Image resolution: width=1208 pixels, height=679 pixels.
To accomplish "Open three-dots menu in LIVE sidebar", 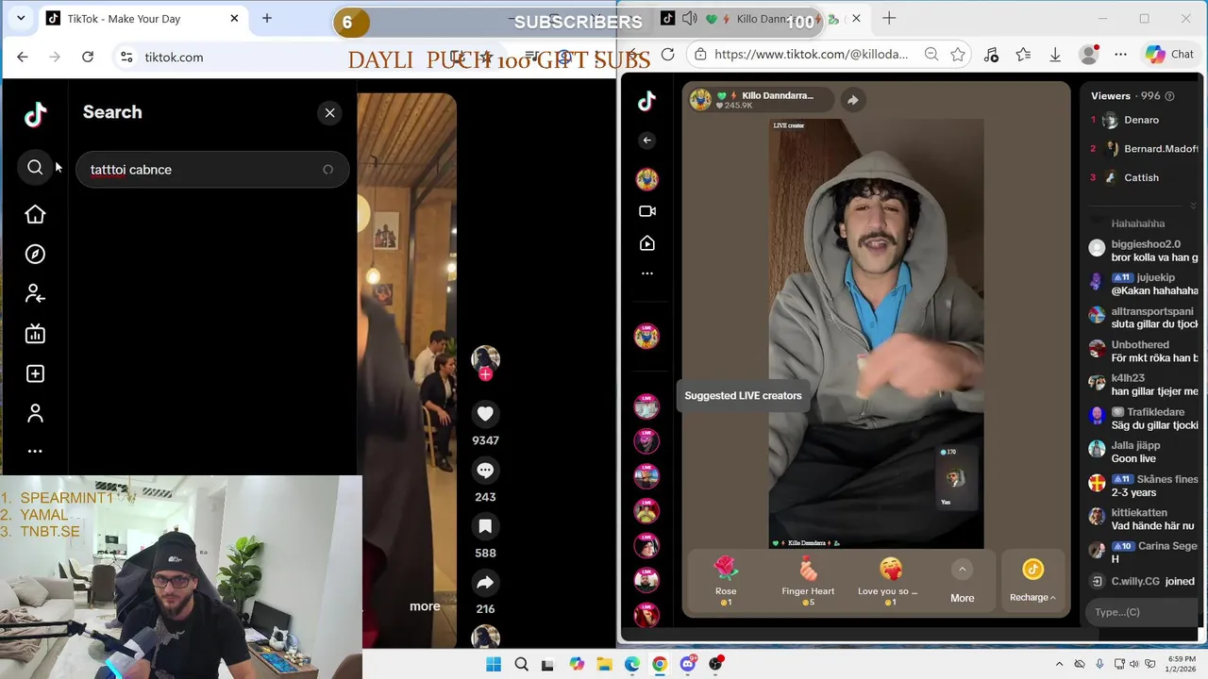I will coord(646,273).
